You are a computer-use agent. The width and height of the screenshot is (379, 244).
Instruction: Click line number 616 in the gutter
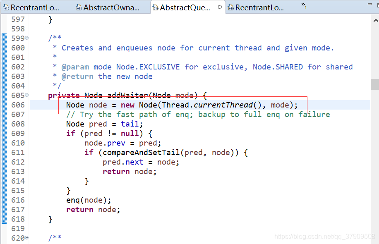[x=18, y=200]
